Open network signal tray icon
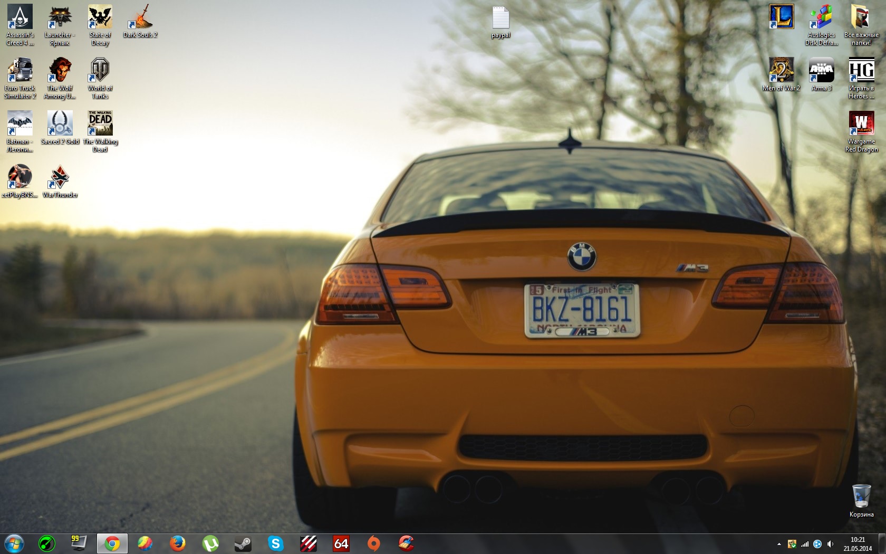The image size is (886, 554). click(x=805, y=544)
